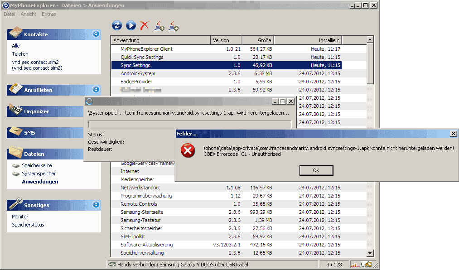Collapse the Kontakte panel with its chevron
Image resolution: width=459 pixels, height=270 pixels.
click(x=96, y=34)
